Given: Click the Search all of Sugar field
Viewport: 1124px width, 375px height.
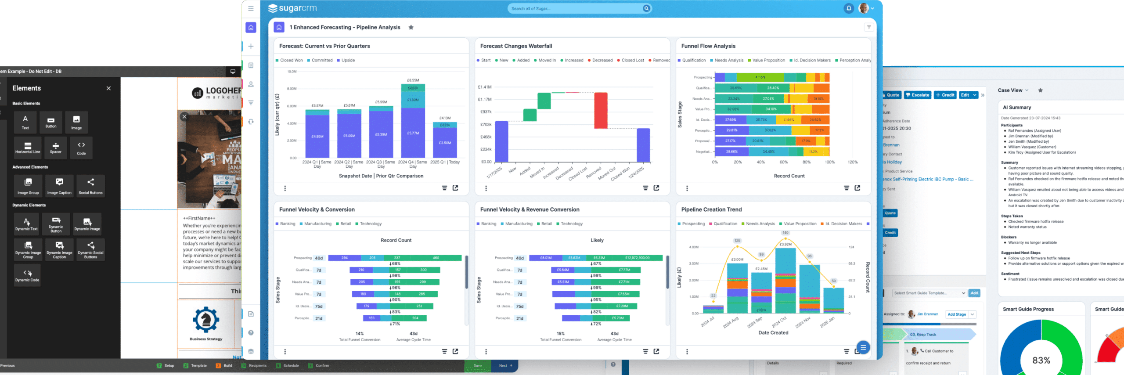Looking at the screenshot, I should [574, 8].
